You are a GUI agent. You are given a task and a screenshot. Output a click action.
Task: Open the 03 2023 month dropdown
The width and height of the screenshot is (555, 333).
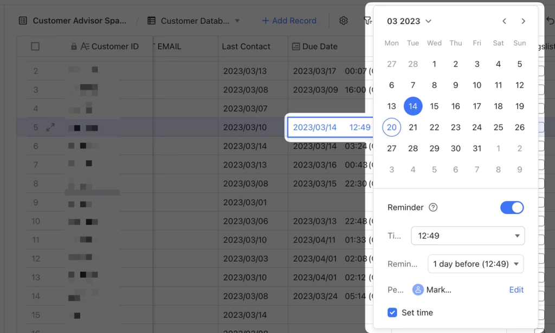(409, 21)
